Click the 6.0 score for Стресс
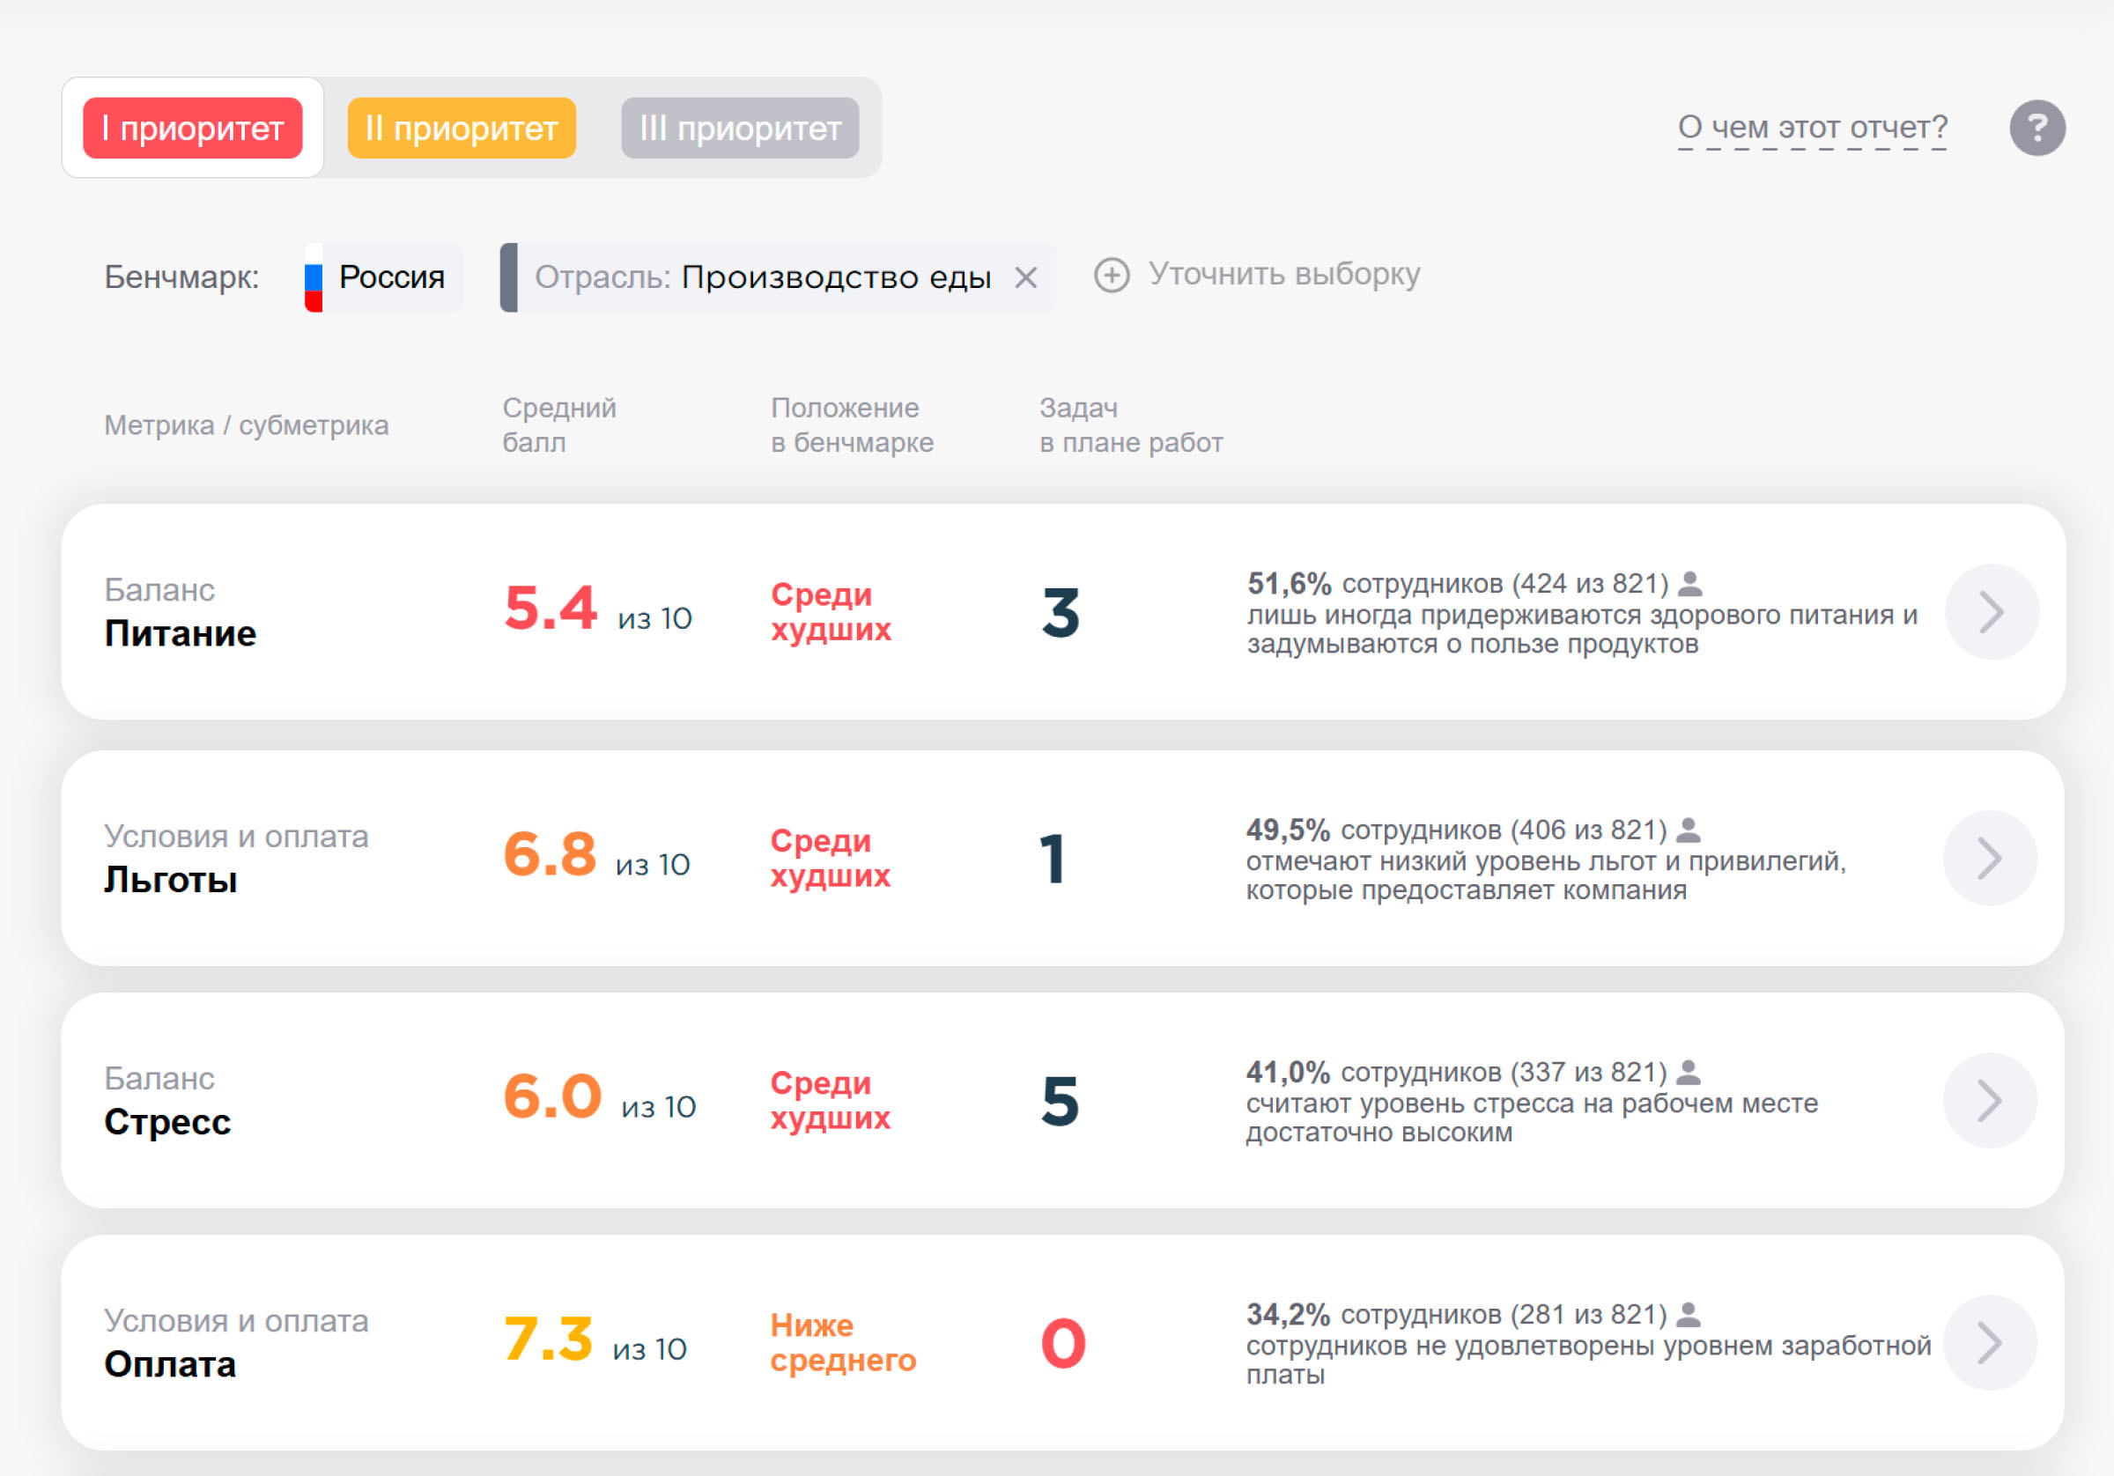This screenshot has width=2114, height=1476. [x=552, y=1096]
